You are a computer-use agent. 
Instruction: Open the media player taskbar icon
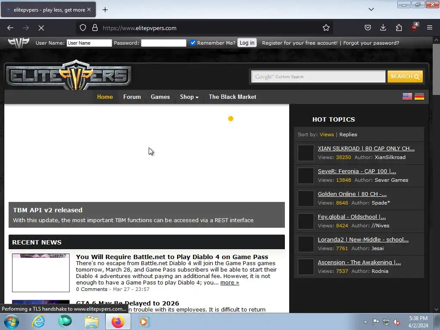[144, 321]
